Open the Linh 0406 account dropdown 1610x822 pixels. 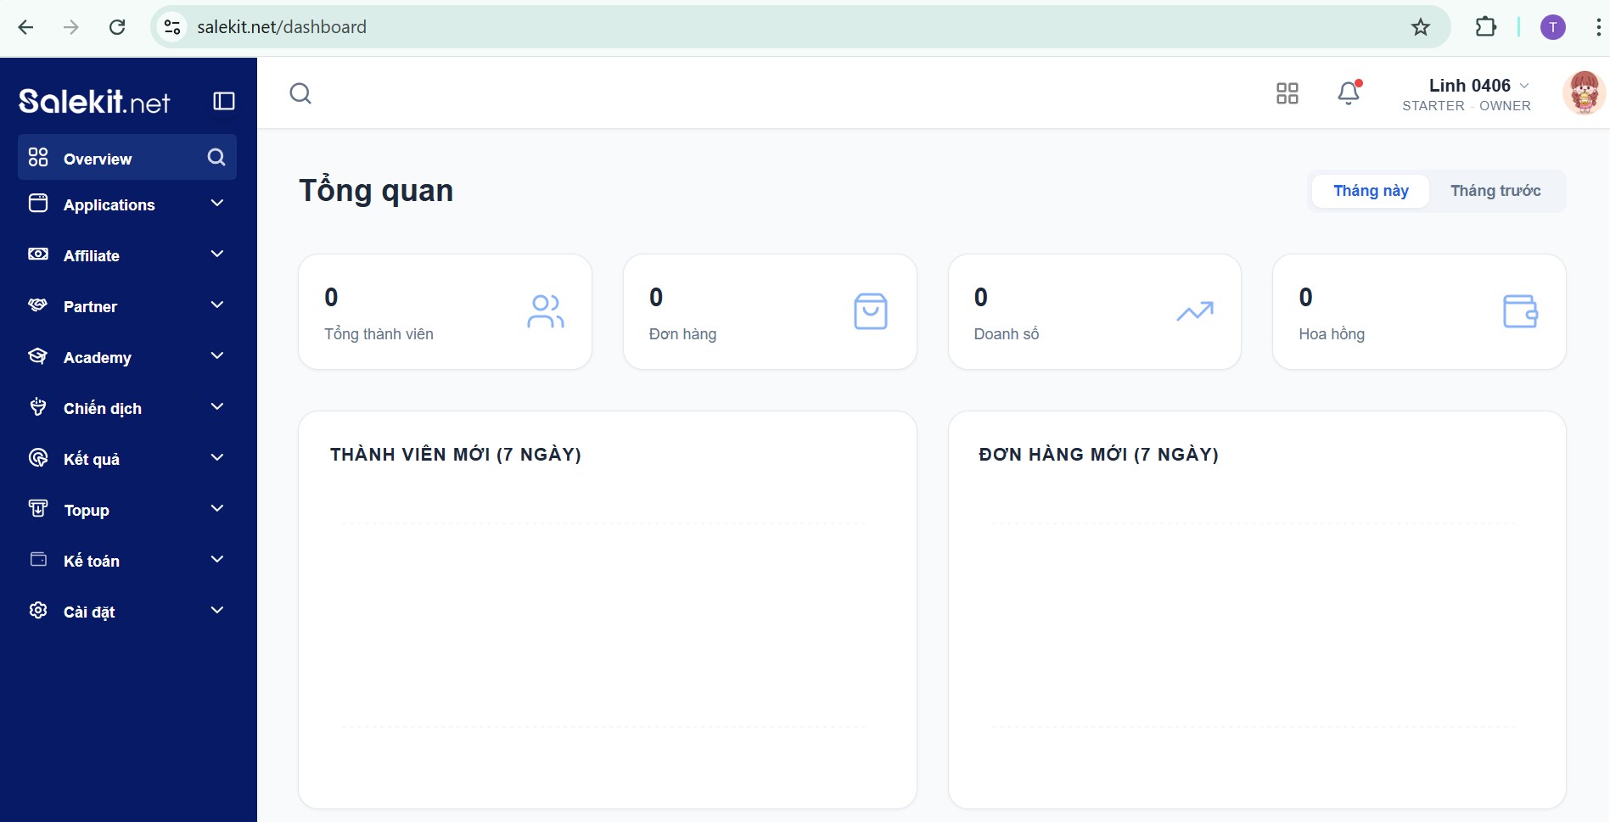(x=1477, y=87)
